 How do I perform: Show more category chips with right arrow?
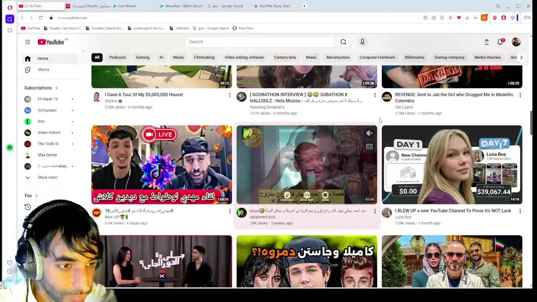(521, 57)
